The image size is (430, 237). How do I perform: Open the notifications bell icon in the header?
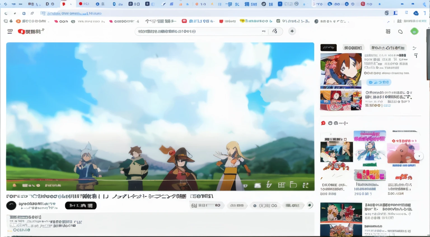click(x=400, y=32)
